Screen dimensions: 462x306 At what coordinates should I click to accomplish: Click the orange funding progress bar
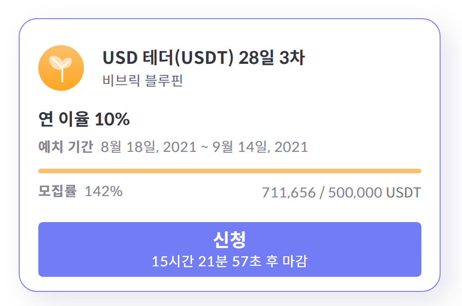tap(231, 171)
